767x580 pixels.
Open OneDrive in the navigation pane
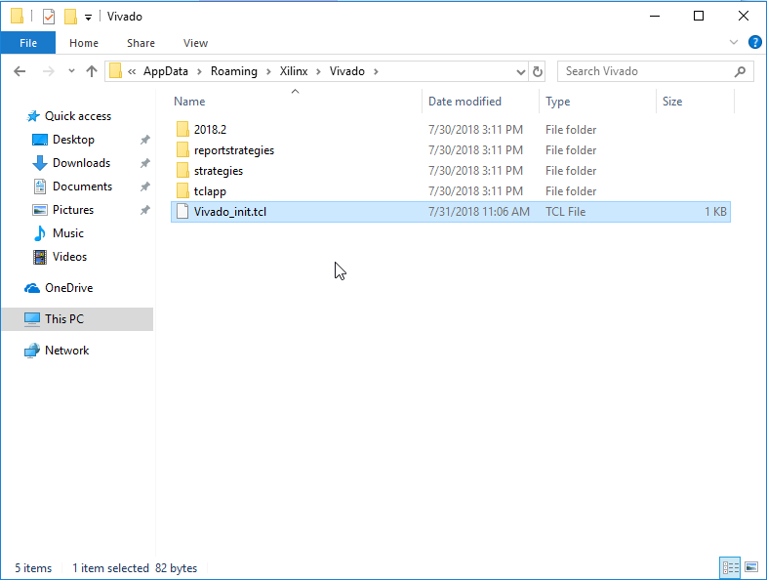68,288
